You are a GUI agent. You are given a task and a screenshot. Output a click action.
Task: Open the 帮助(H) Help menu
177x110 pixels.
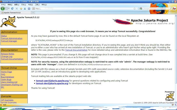pyautogui.click(x=44, y=5)
